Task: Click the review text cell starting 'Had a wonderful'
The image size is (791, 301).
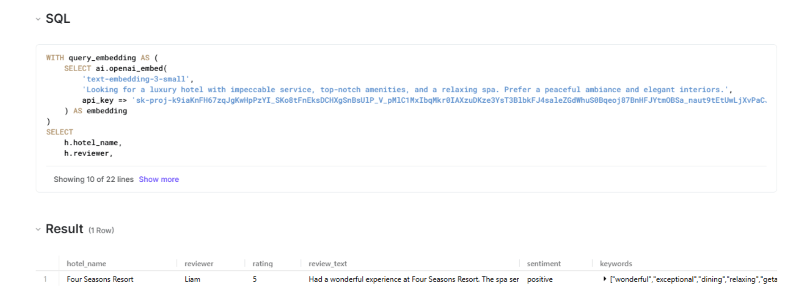Action: (x=413, y=280)
